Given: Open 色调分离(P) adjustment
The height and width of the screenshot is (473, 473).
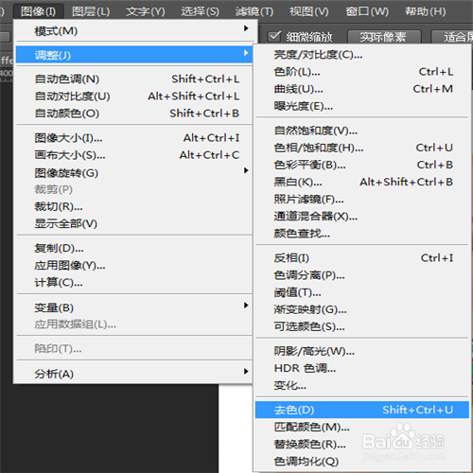Looking at the screenshot, I should pos(362,275).
